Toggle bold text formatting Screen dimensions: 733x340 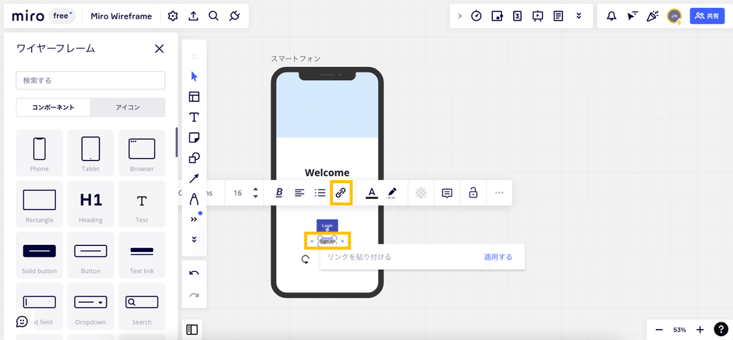pos(279,193)
